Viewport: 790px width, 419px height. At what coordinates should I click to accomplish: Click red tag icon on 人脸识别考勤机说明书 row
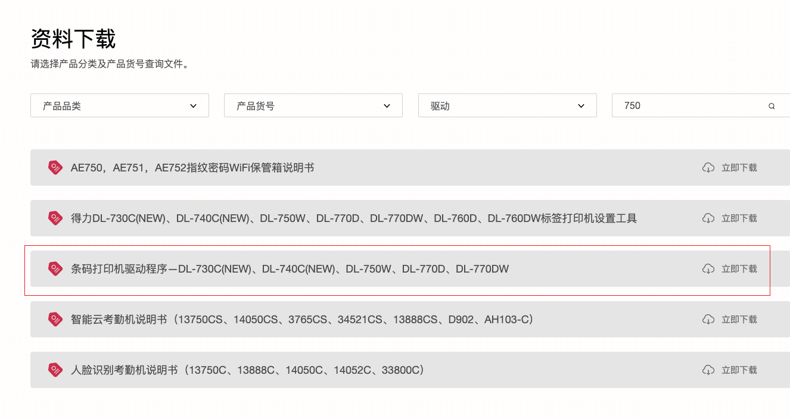point(55,370)
